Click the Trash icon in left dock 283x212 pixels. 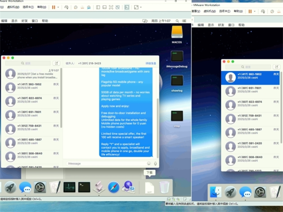pos(164,188)
